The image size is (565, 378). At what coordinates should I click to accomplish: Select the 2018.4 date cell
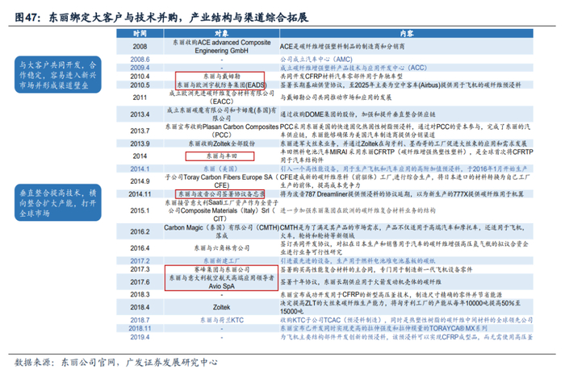(x=140, y=307)
